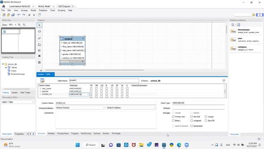Click the diagram horizontal scrollbar

point(94,70)
